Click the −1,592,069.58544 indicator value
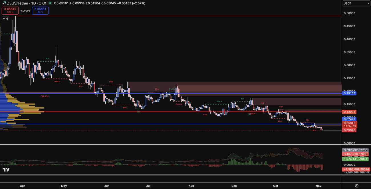Viewport: 371px width, 189px height. click(356, 170)
